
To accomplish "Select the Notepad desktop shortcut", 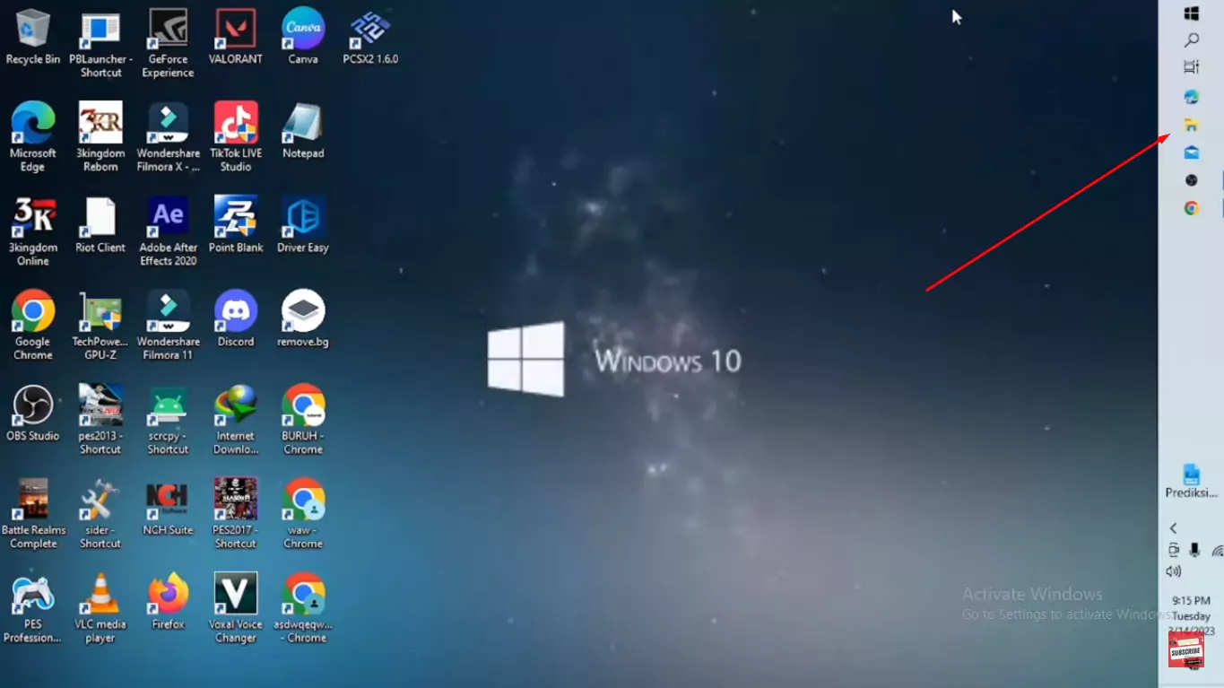I will coord(303,132).
